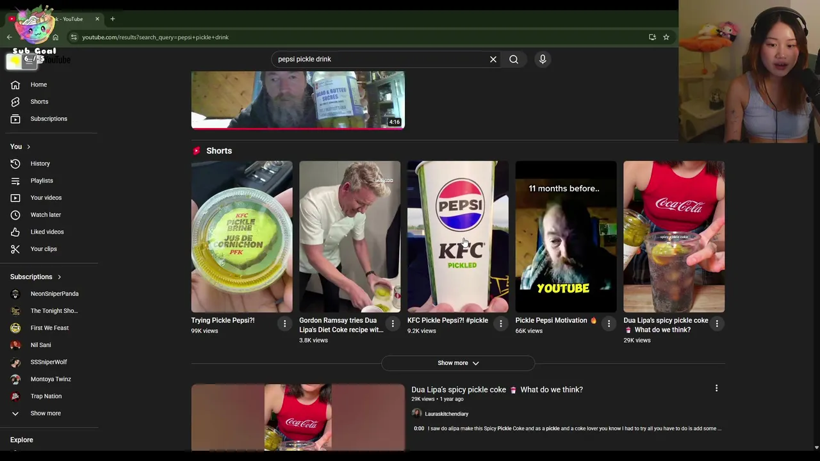Open options menu for Gordon Ramsay short
The image size is (820, 461).
[393, 323]
